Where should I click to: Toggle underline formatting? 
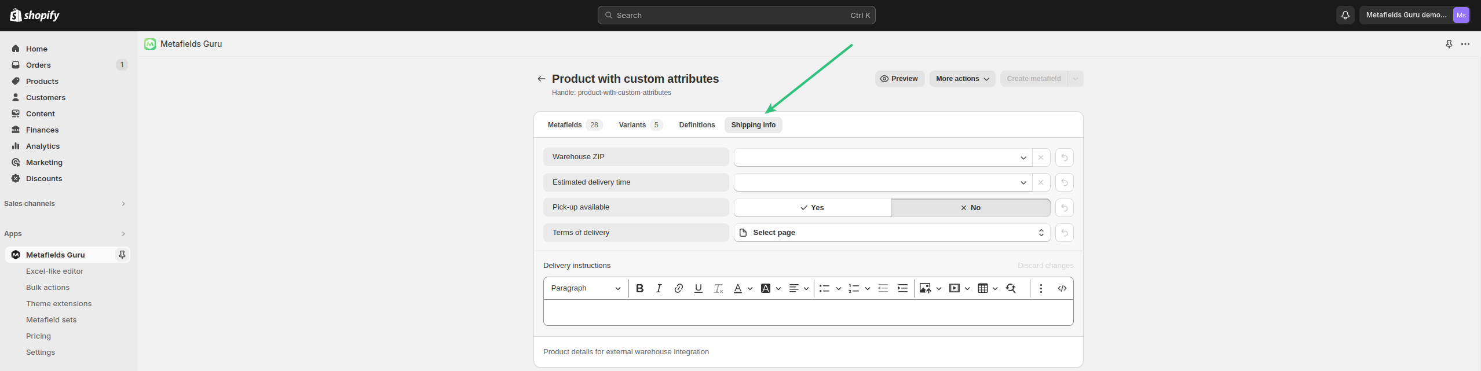[x=698, y=288]
